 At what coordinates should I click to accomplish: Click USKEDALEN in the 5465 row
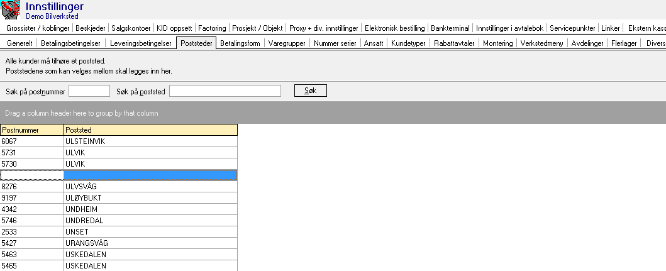[x=151, y=266]
